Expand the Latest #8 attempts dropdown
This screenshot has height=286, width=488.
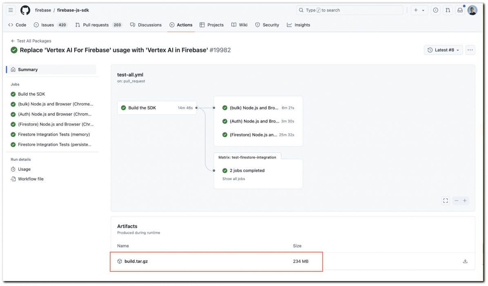[x=444, y=50]
